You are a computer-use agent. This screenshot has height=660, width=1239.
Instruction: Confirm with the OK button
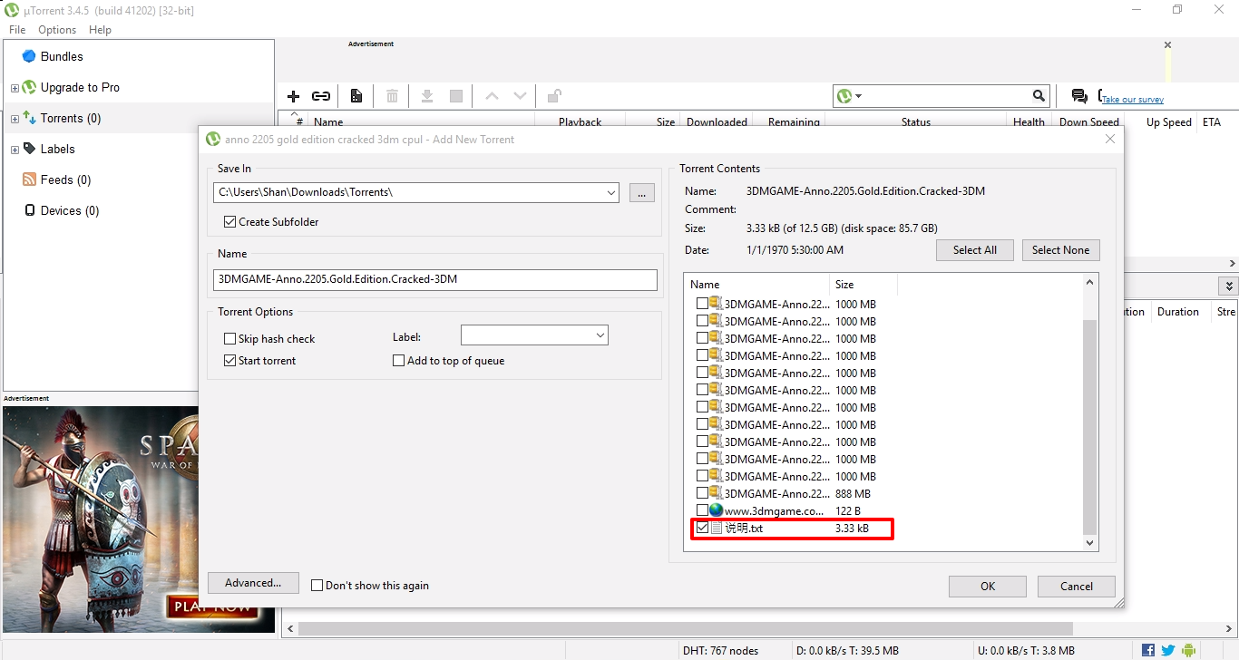tap(988, 587)
